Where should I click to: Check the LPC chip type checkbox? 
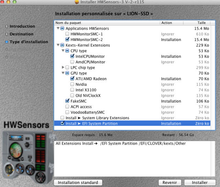(67, 67)
